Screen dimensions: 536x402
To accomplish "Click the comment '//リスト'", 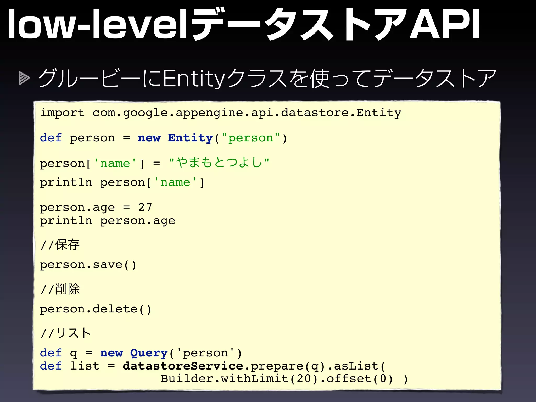I will 66,333.
